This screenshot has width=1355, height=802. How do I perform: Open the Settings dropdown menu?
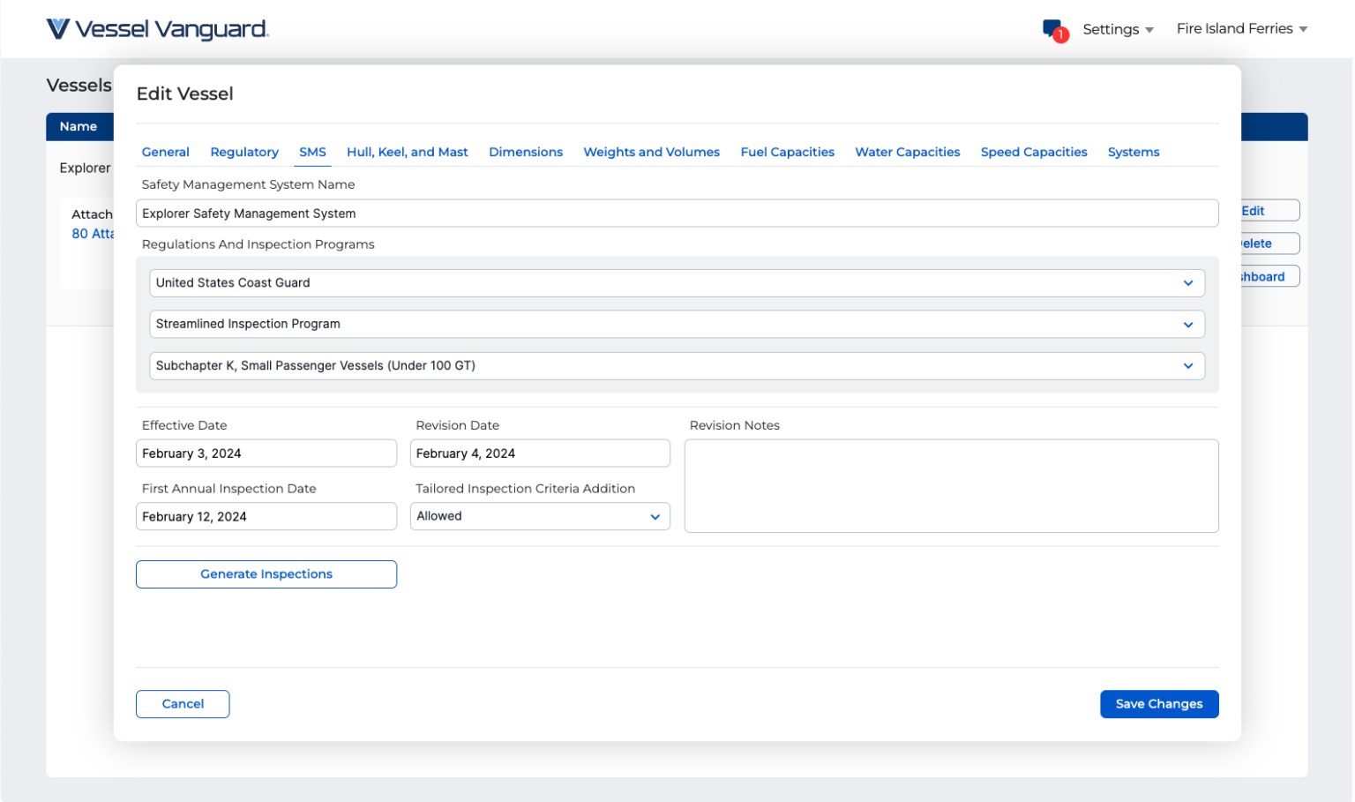pos(1118,29)
